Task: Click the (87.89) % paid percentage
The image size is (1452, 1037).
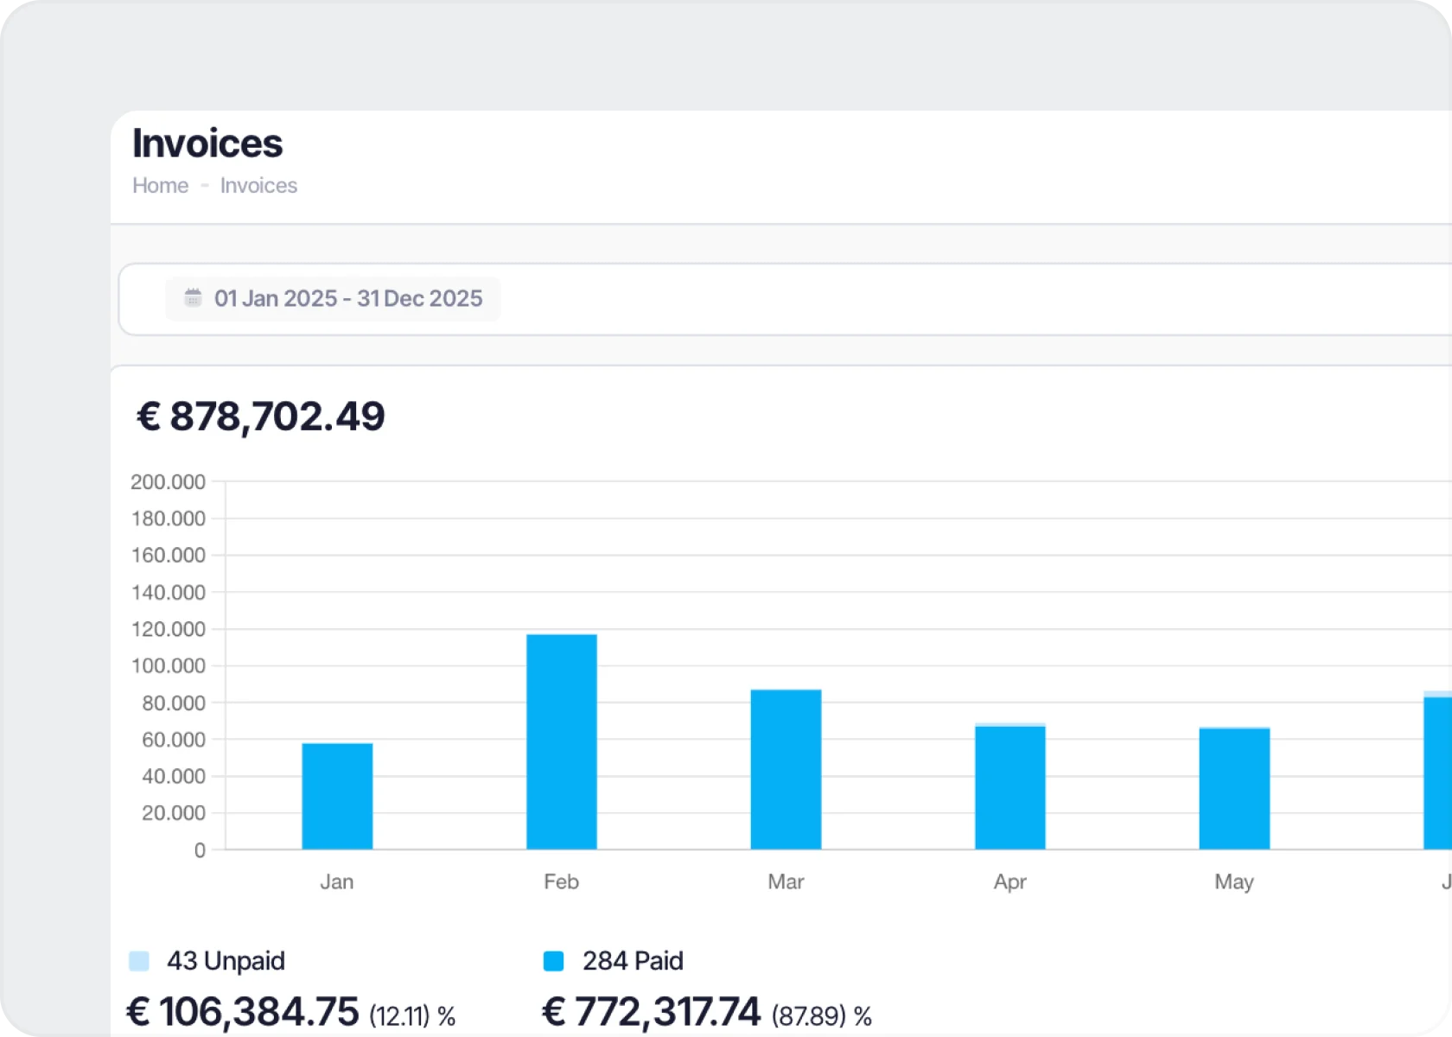Action: (822, 1016)
